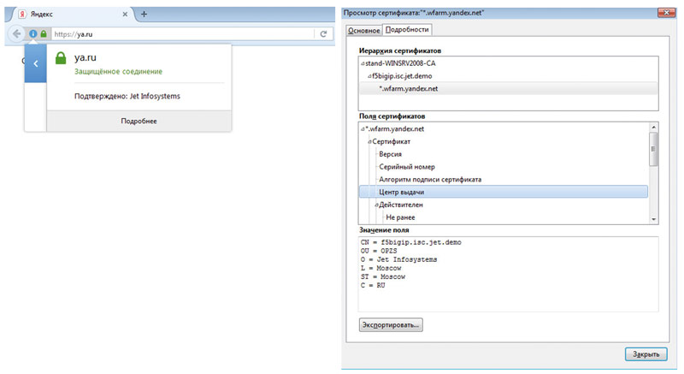Image resolution: width=684 pixels, height=374 pixels.
Task: Open site info via the blue i icon
Action: click(33, 33)
